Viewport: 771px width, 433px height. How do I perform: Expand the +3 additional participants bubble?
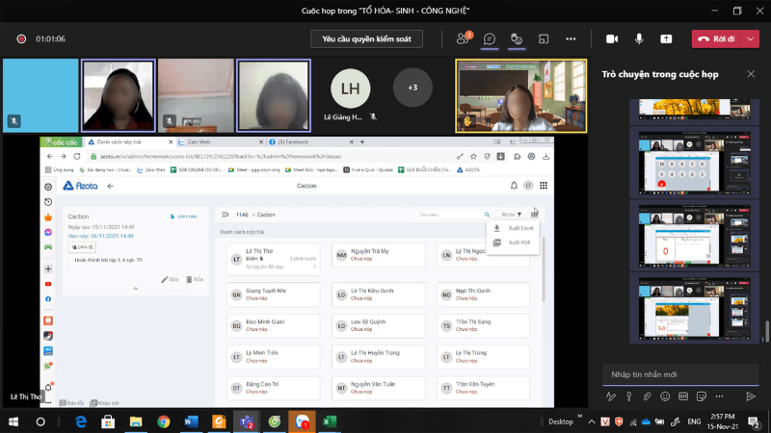coord(412,88)
